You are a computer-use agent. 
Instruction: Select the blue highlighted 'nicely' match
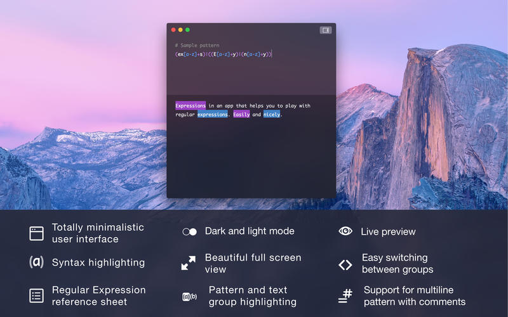point(272,115)
